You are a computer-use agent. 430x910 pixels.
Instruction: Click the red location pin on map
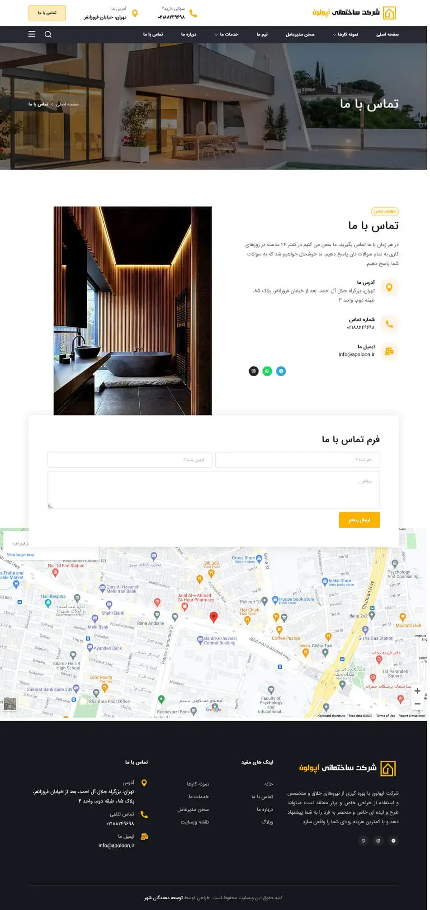(214, 617)
